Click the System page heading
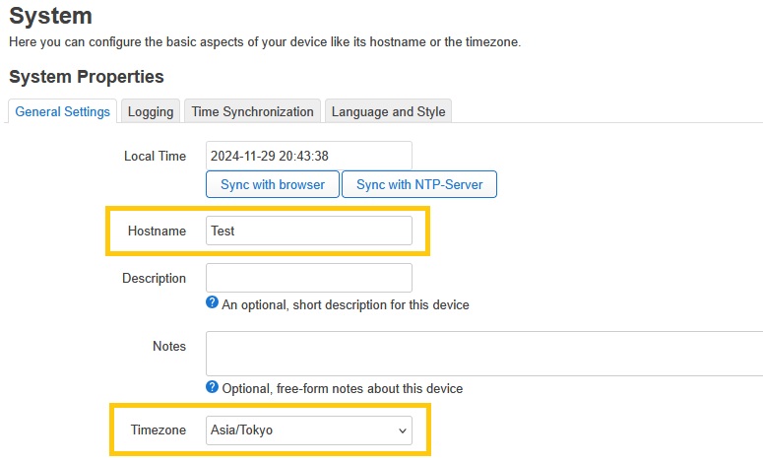Viewport: 763px width, 463px height. click(50, 16)
